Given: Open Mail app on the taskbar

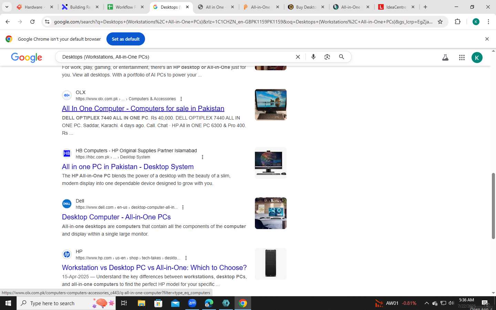Looking at the screenshot, I should point(175,303).
